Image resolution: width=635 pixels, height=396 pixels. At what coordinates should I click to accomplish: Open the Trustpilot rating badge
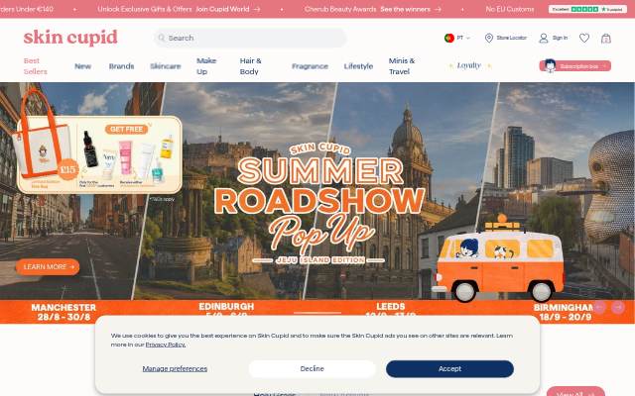[x=587, y=9]
